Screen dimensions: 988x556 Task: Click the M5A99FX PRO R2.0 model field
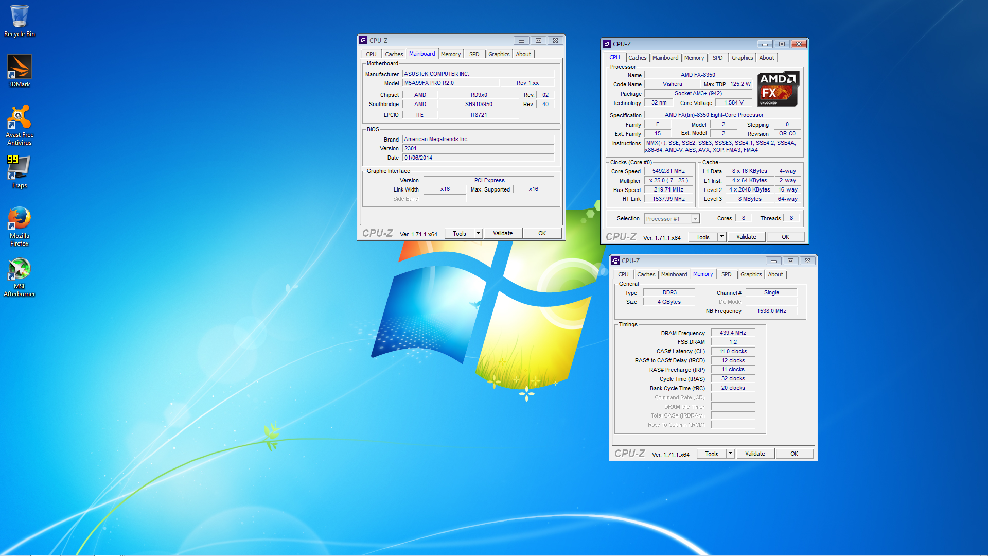point(451,83)
